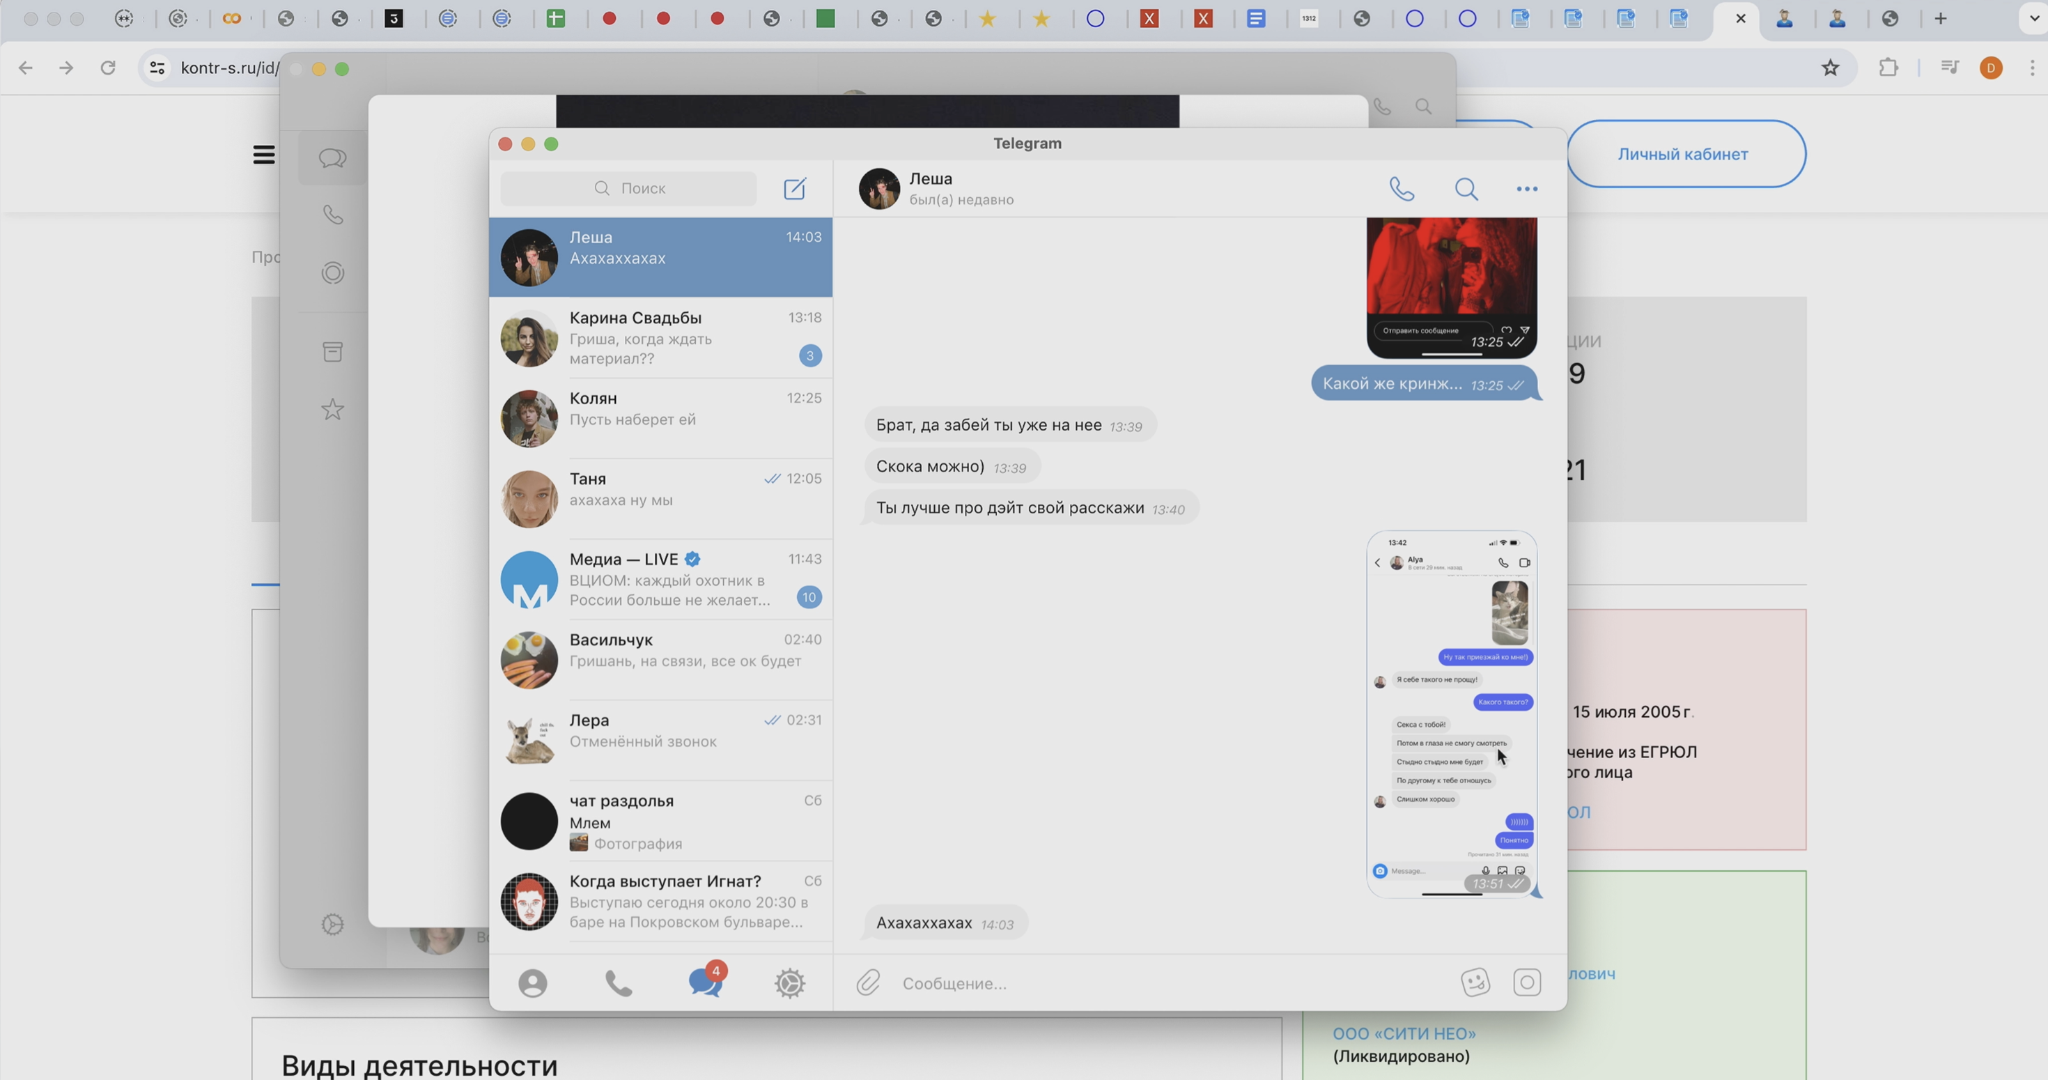2048x1080 pixels.
Task: Open the sticker and emoji panel
Action: point(1475,982)
